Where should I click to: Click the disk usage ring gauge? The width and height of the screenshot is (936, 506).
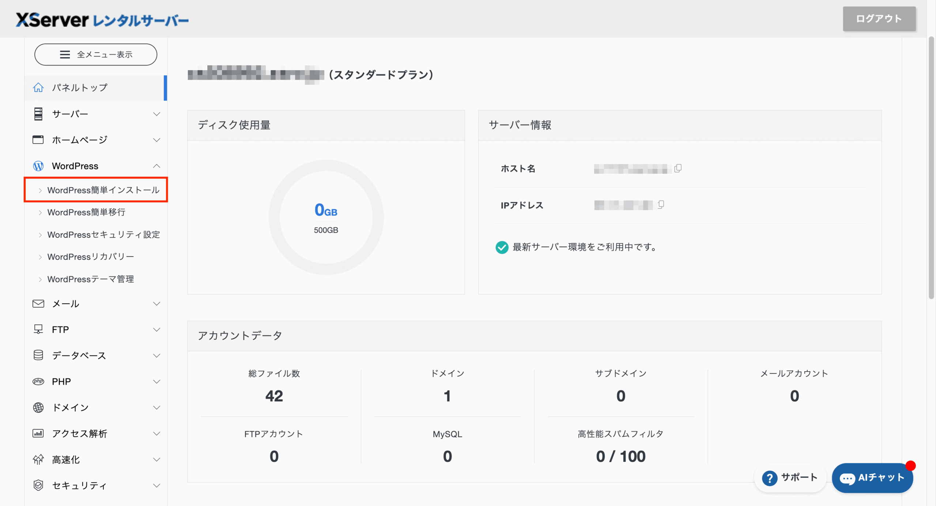point(326,217)
